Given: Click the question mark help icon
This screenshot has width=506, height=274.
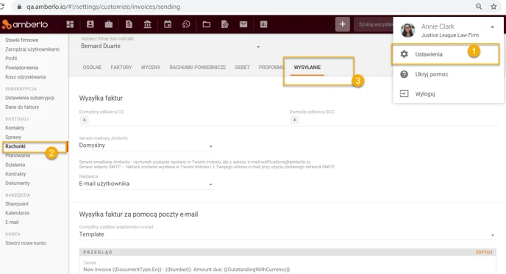Looking at the screenshot, I should click(404, 74).
